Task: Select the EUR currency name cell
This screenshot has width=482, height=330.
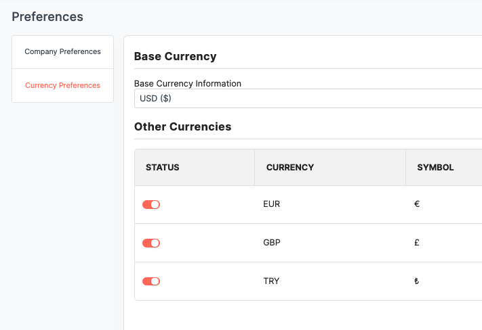Action: tap(271, 204)
